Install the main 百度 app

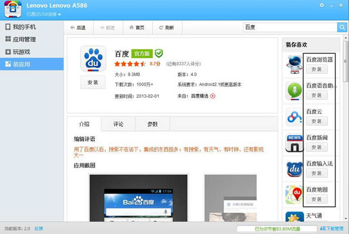pyautogui.click(x=93, y=82)
